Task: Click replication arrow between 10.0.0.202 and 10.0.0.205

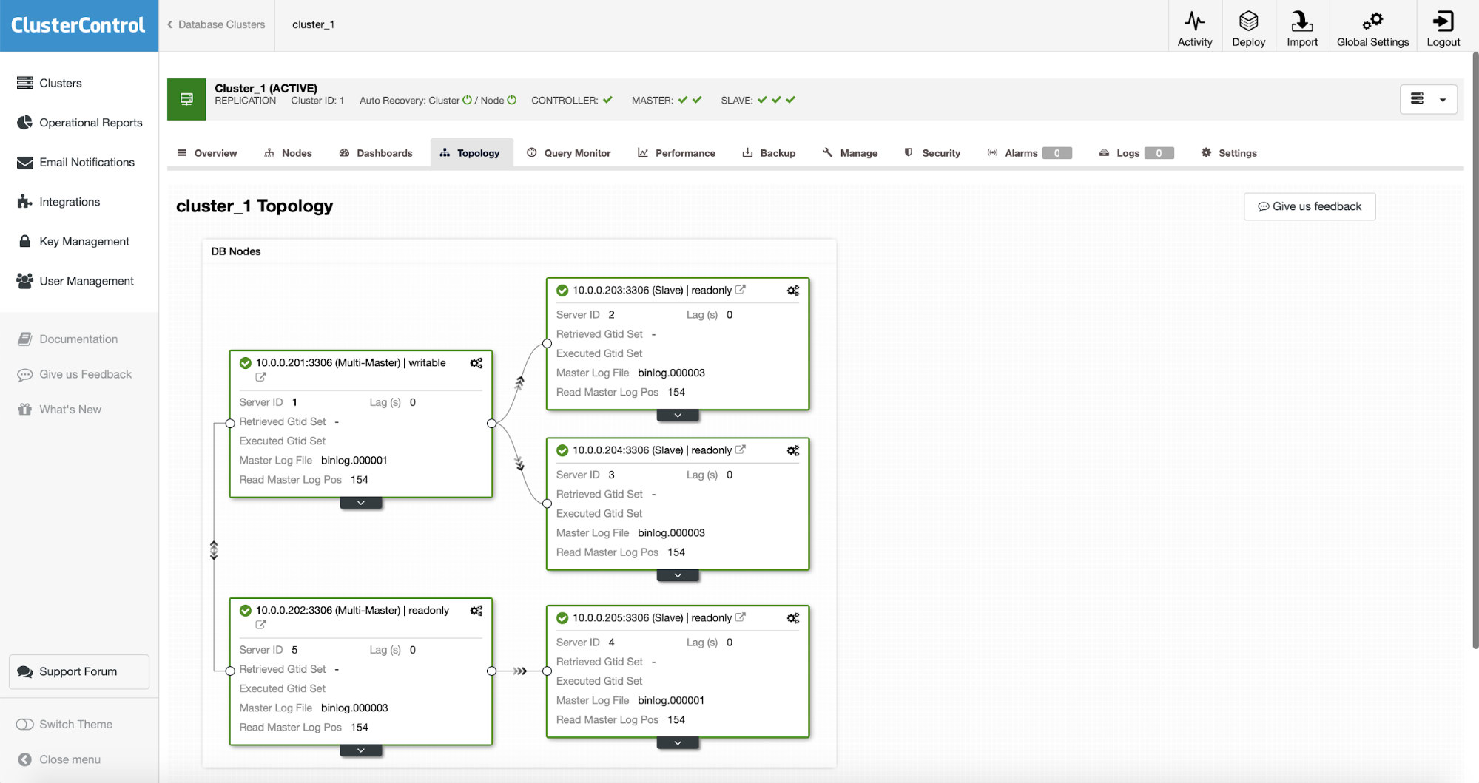Action: click(520, 671)
